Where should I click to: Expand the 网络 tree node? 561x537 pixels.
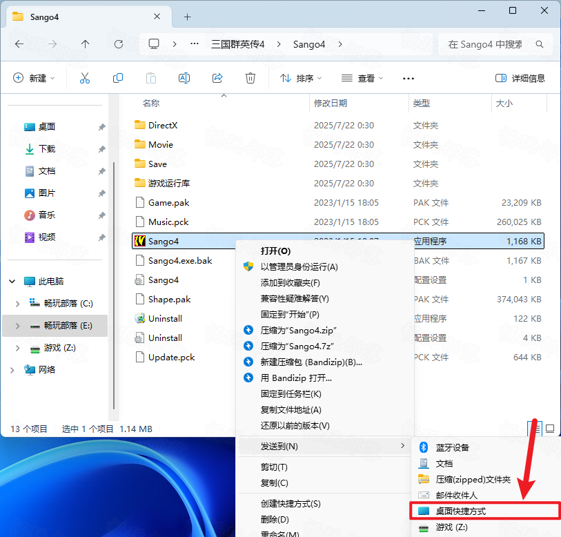coord(12,370)
